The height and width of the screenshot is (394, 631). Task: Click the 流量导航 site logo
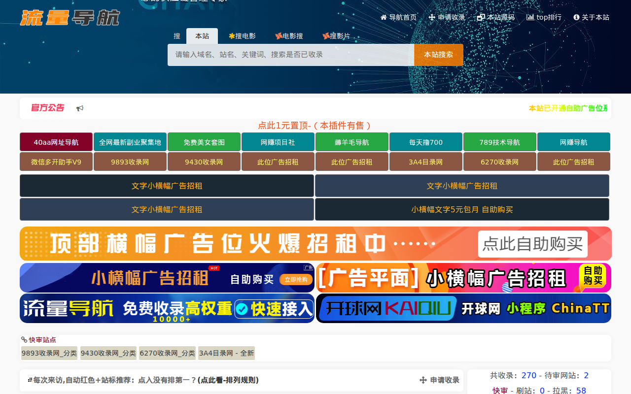click(69, 17)
